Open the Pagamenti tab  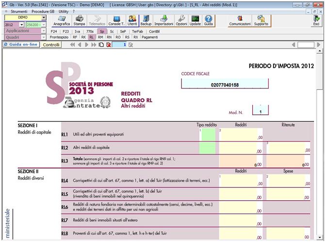(x=150, y=37)
